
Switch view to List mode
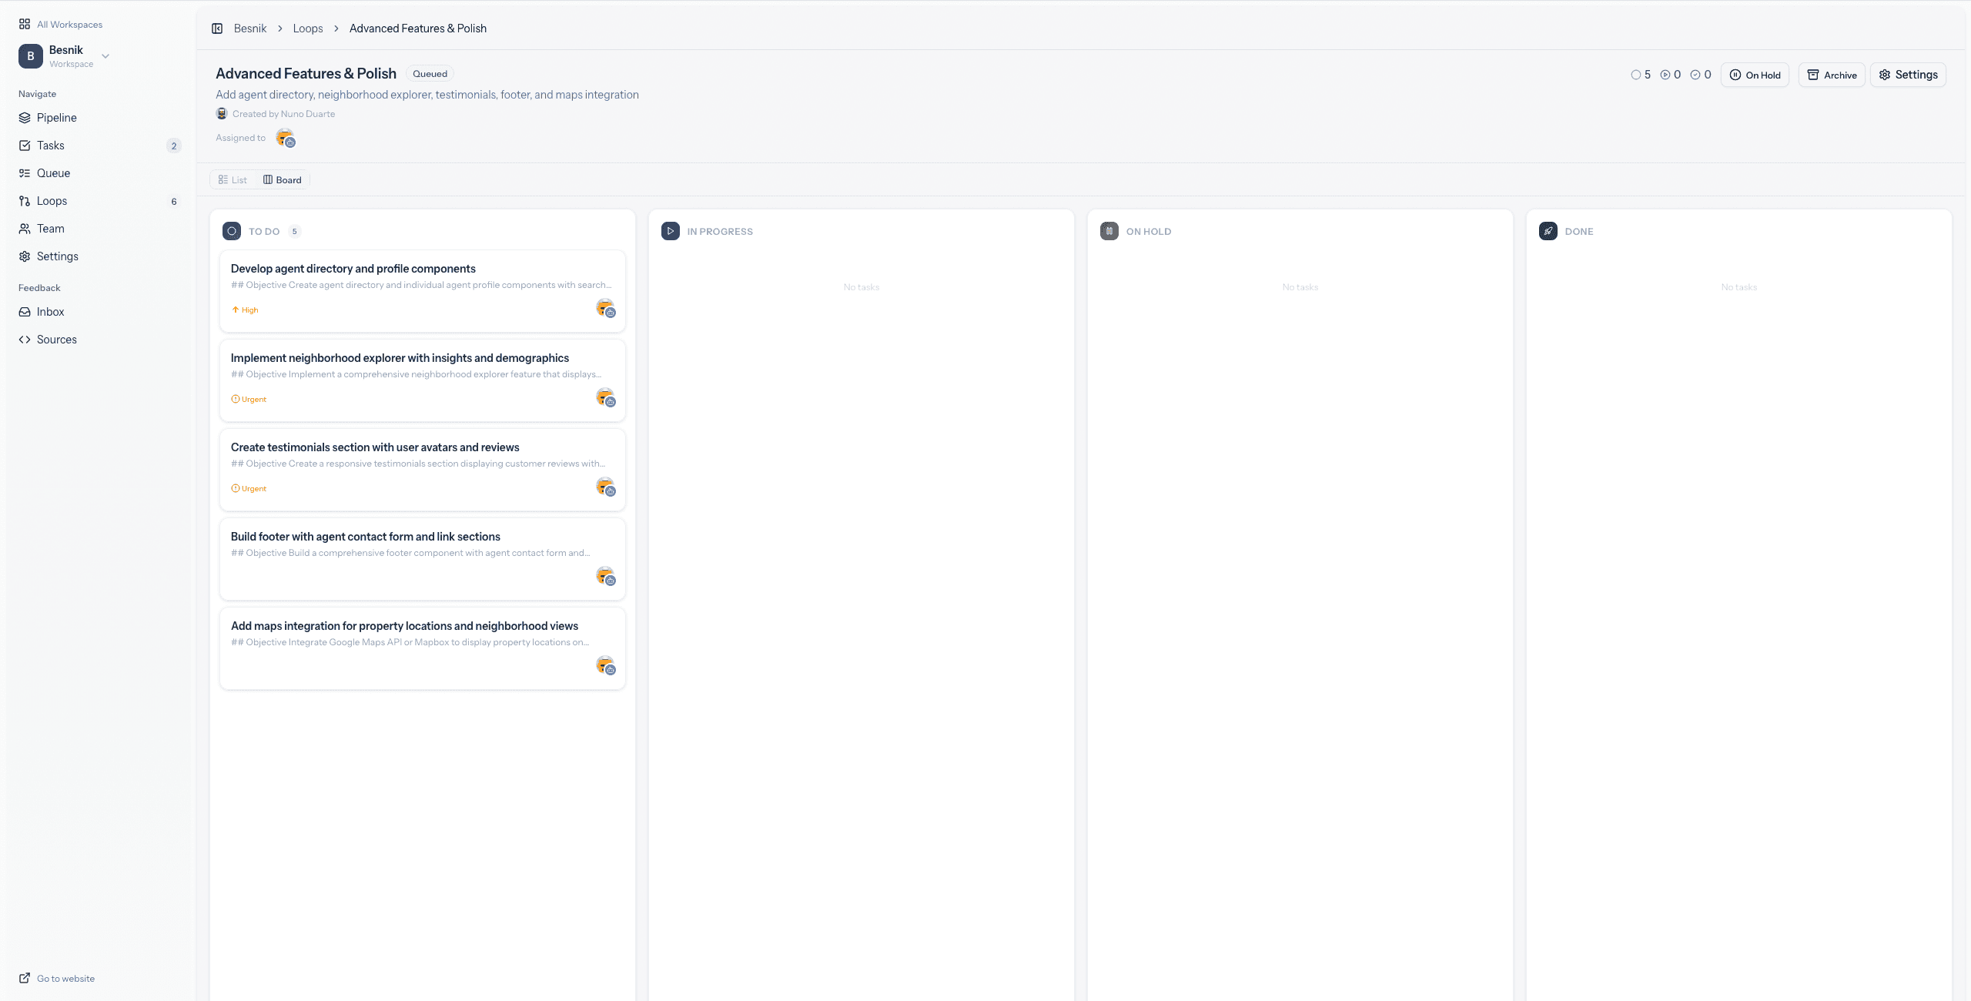233,179
